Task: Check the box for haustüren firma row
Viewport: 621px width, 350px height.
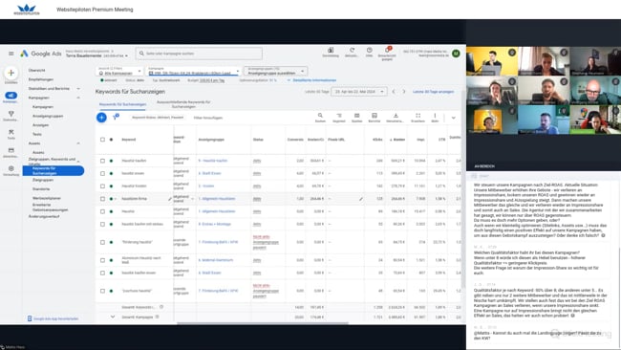Action: (x=102, y=199)
